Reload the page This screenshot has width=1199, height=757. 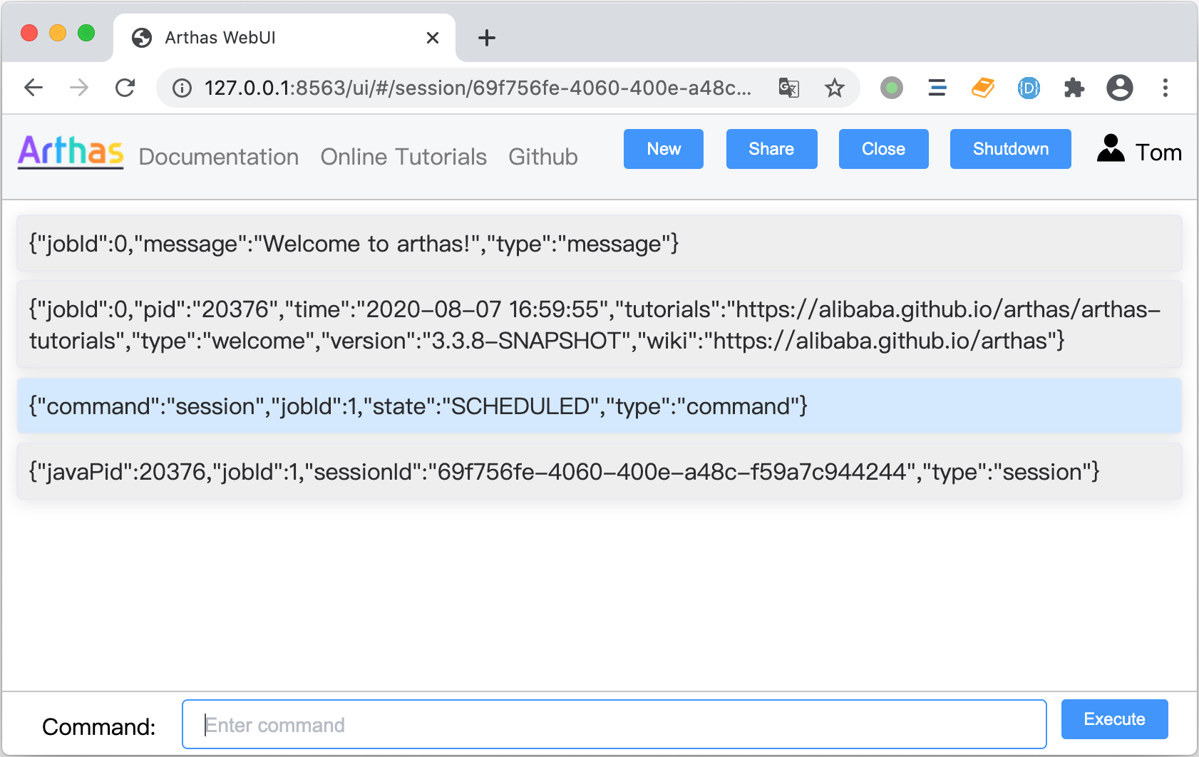125,88
